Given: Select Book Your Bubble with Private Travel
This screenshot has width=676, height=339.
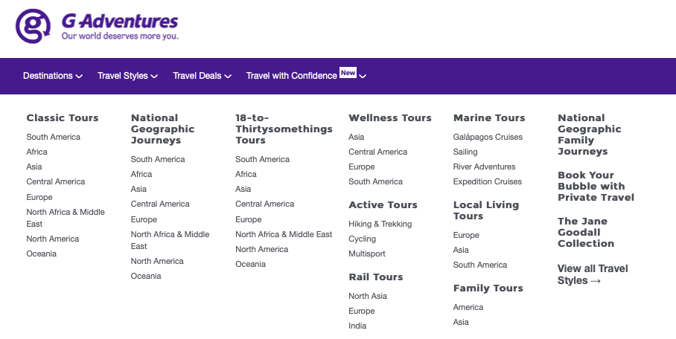Looking at the screenshot, I should pyautogui.click(x=596, y=187).
